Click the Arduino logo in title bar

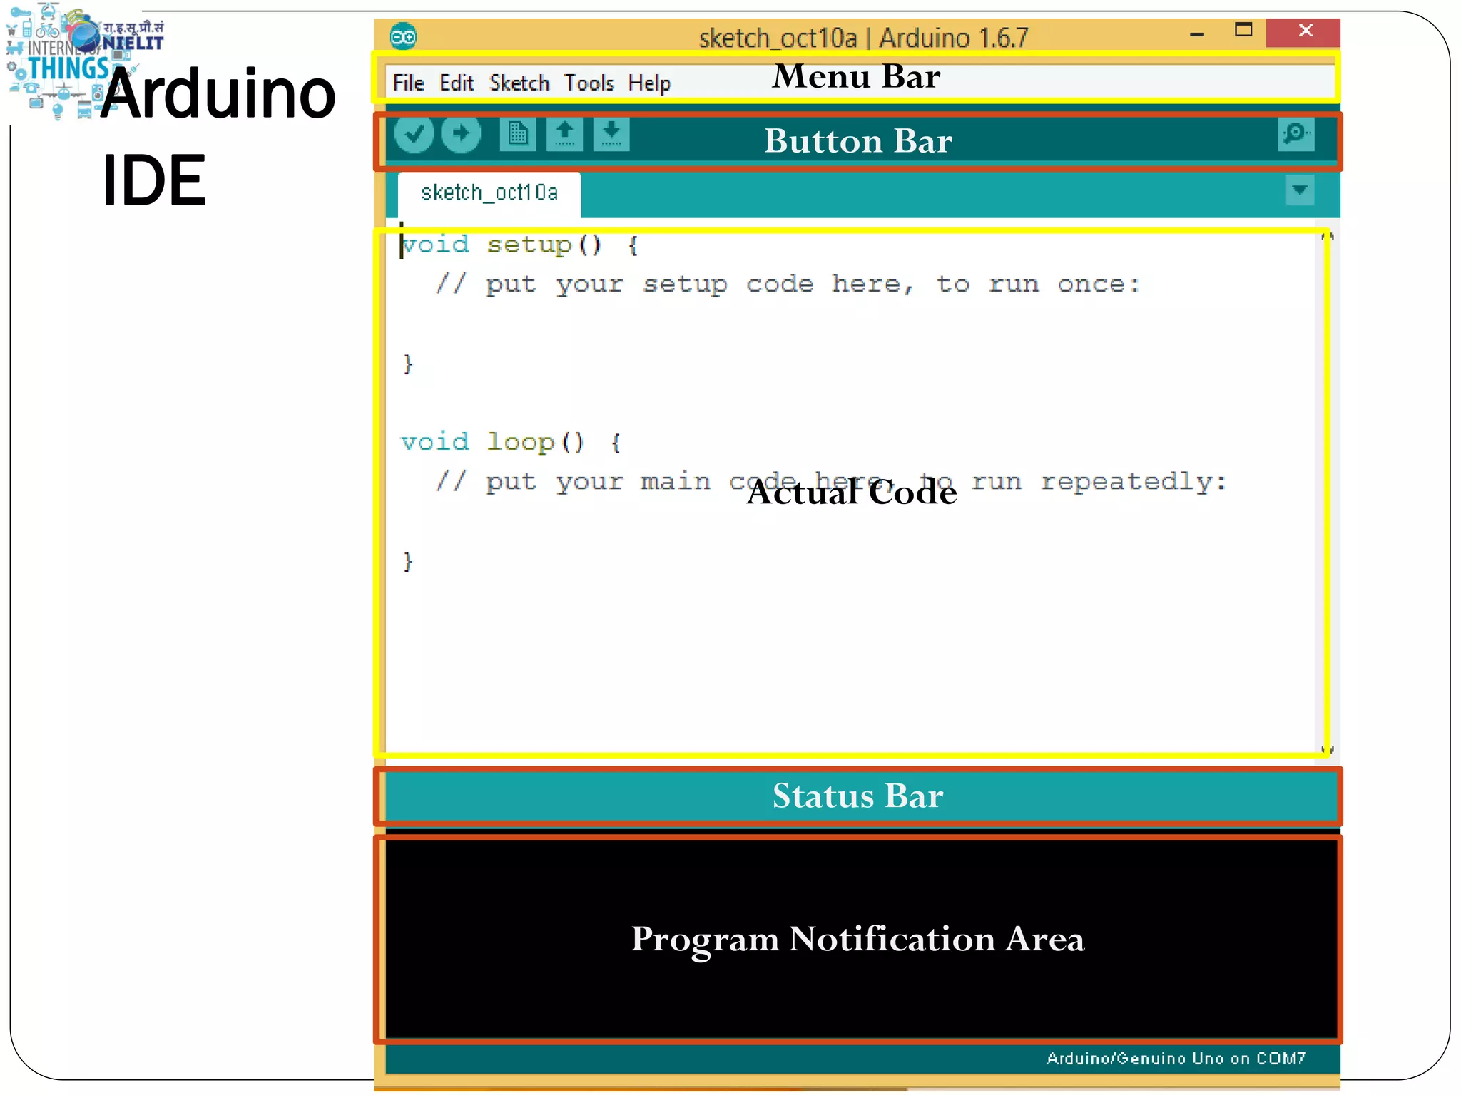403,36
